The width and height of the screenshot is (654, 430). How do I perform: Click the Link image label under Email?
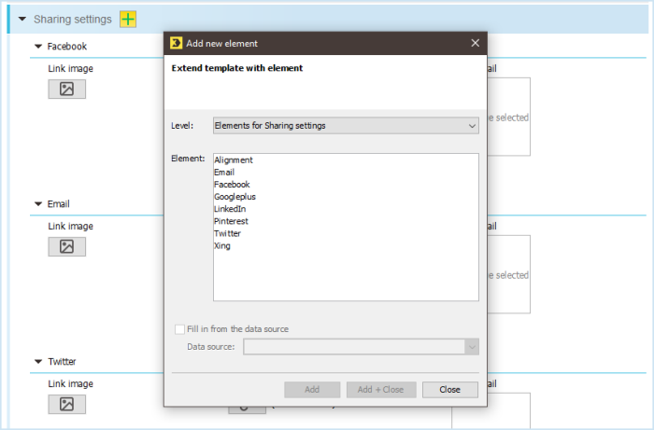(x=70, y=226)
